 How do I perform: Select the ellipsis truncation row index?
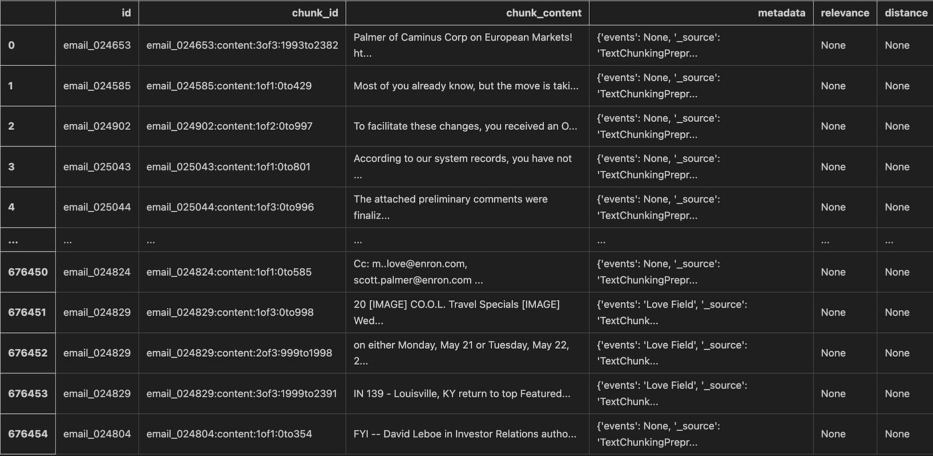28,240
